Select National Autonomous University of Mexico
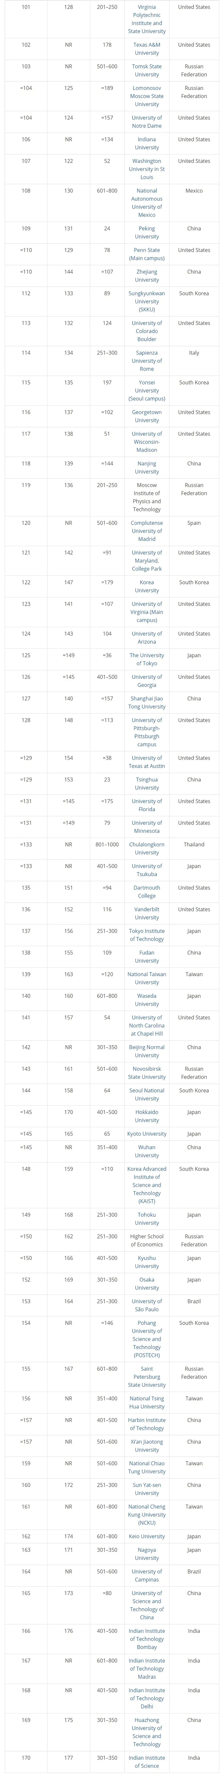The width and height of the screenshot is (223, 1776). coord(146,203)
